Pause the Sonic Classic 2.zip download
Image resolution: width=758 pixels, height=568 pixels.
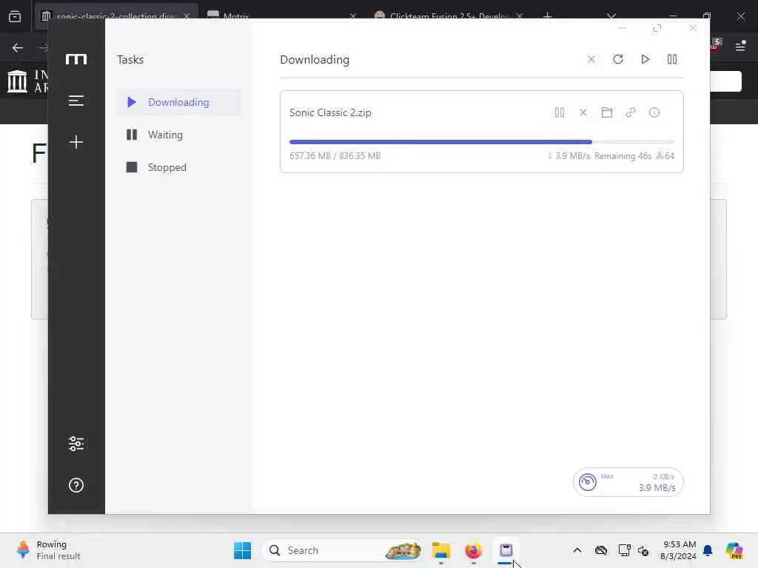pyautogui.click(x=560, y=112)
